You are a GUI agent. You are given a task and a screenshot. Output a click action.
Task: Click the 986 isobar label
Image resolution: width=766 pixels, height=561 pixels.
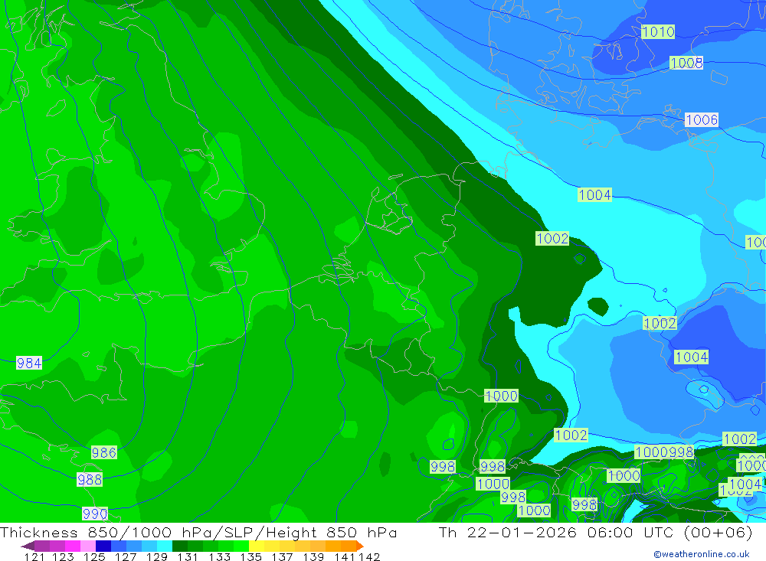[x=104, y=452]
